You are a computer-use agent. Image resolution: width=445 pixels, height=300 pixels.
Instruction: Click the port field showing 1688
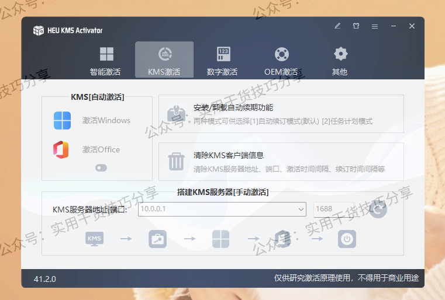click(334, 209)
